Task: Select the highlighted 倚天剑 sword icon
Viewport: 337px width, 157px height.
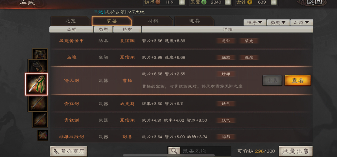Action: (x=36, y=84)
